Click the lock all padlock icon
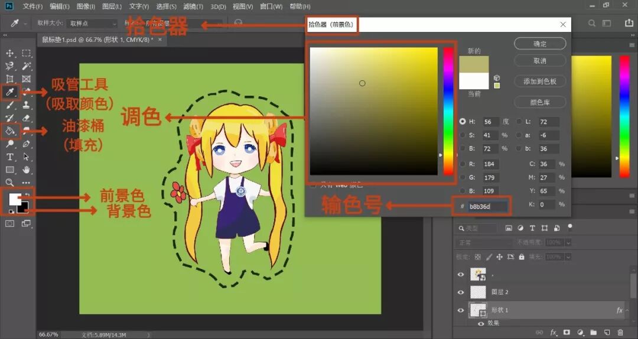The width and height of the screenshot is (638, 339). coord(522,257)
